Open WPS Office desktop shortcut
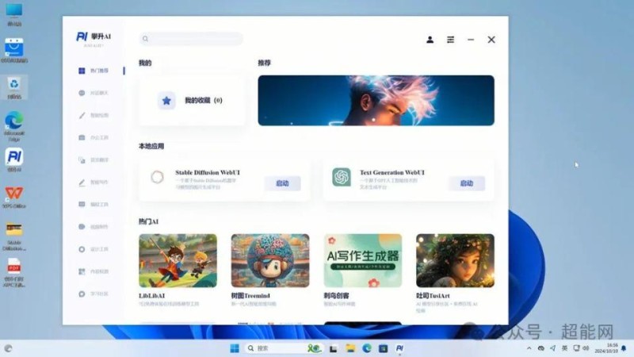The height and width of the screenshot is (357, 634). click(14, 197)
